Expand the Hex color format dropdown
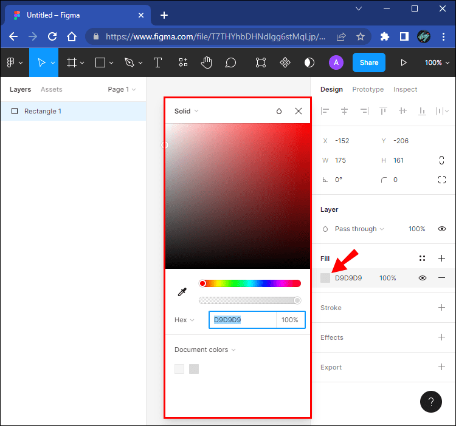The width and height of the screenshot is (456, 426). pos(184,320)
